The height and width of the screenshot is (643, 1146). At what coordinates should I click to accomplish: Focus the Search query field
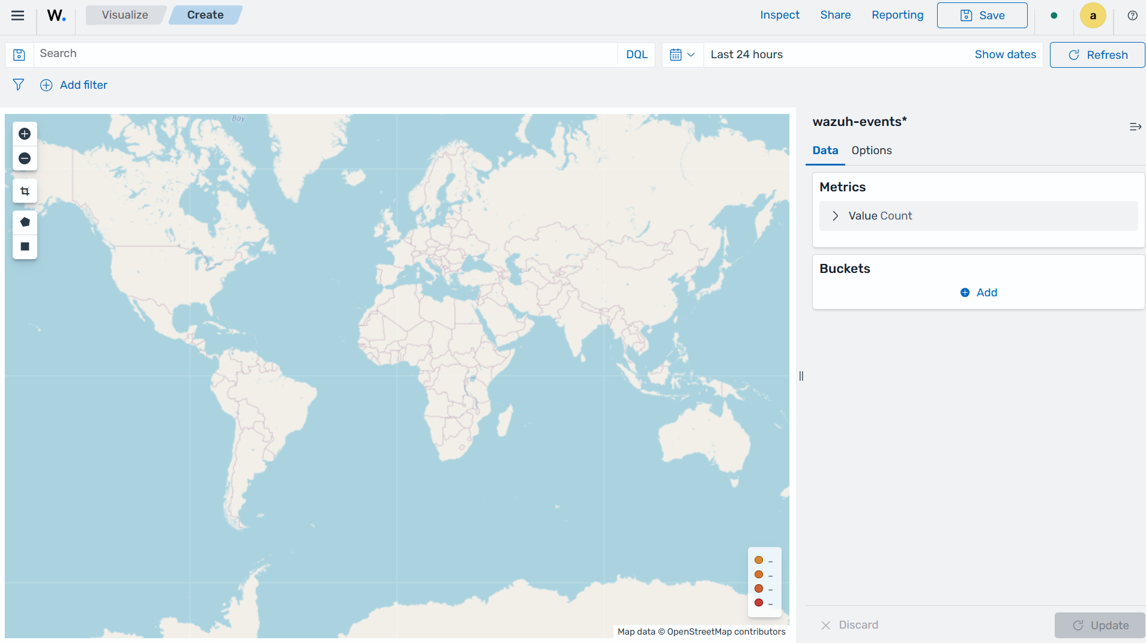(x=325, y=54)
